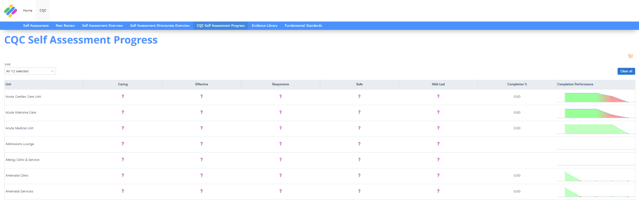Click Acute Intensive Care completion performance chart
Screen dimensions: 639x200
[x=596, y=113]
